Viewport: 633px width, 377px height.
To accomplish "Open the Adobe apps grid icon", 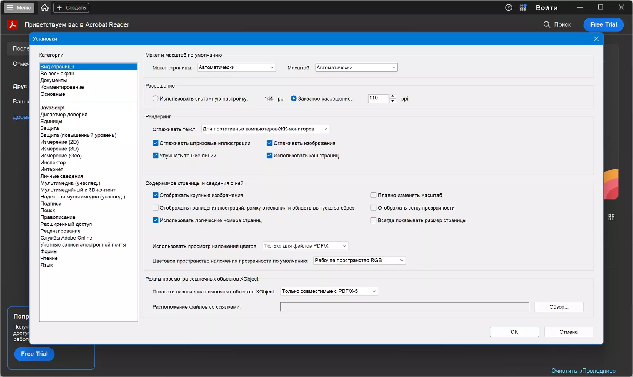I will [x=523, y=7].
